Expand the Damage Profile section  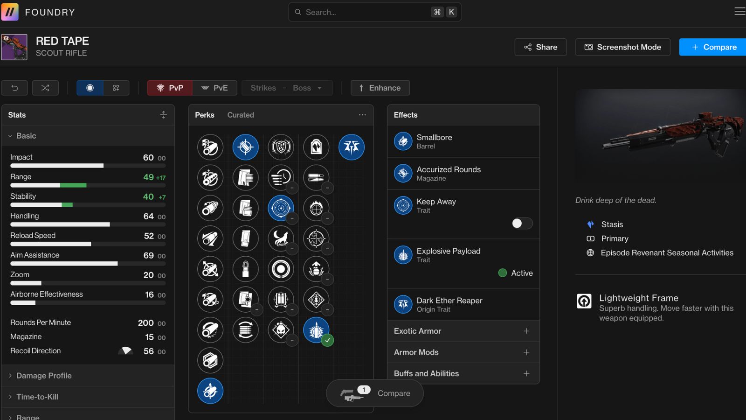point(44,376)
